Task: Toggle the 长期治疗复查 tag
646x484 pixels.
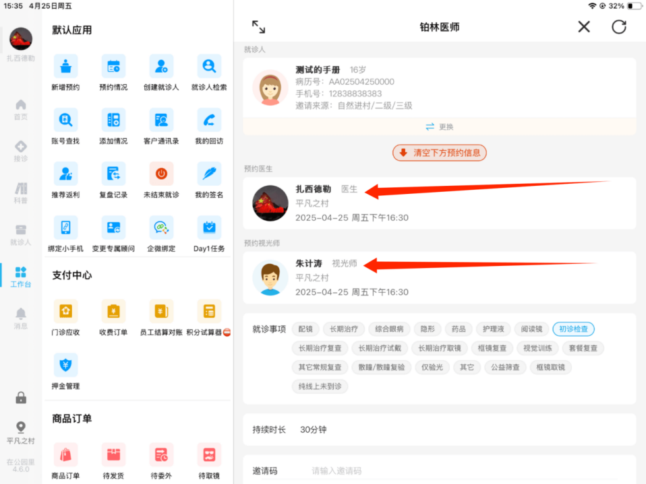Action: tap(320, 348)
